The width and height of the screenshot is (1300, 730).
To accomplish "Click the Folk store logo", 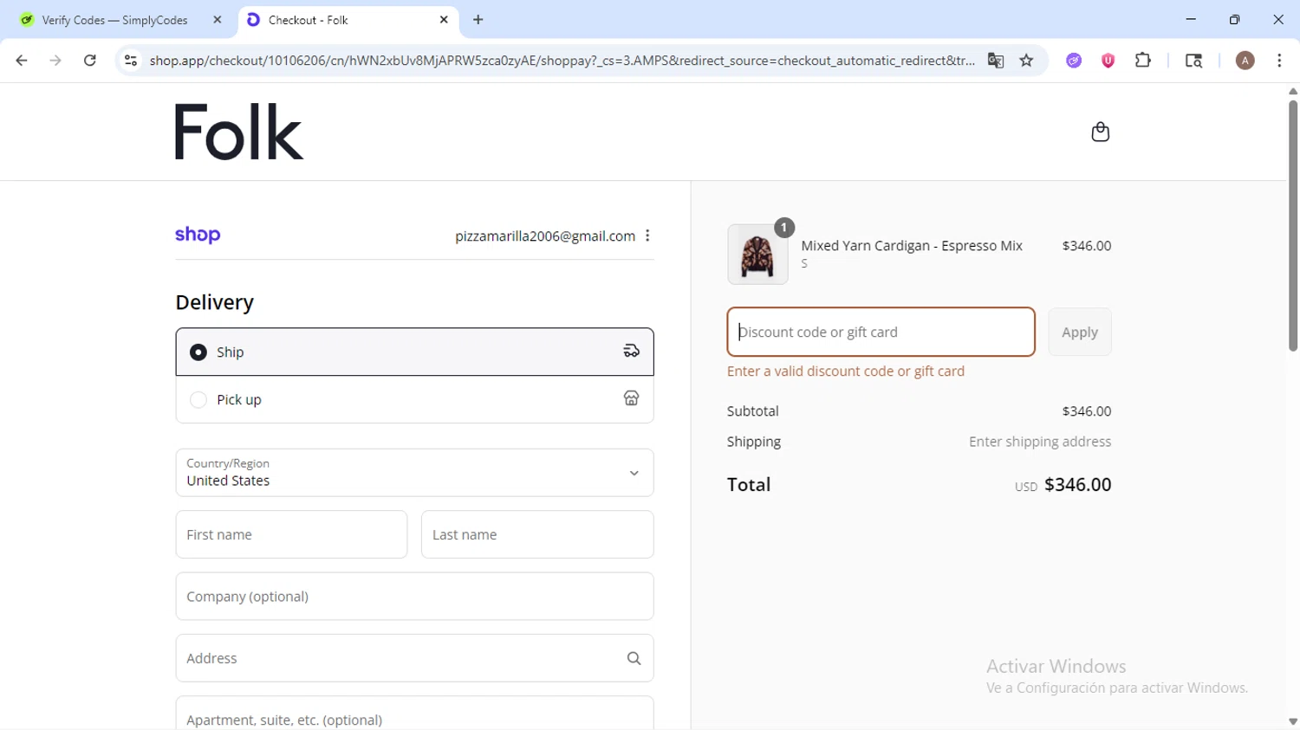I will (x=238, y=132).
